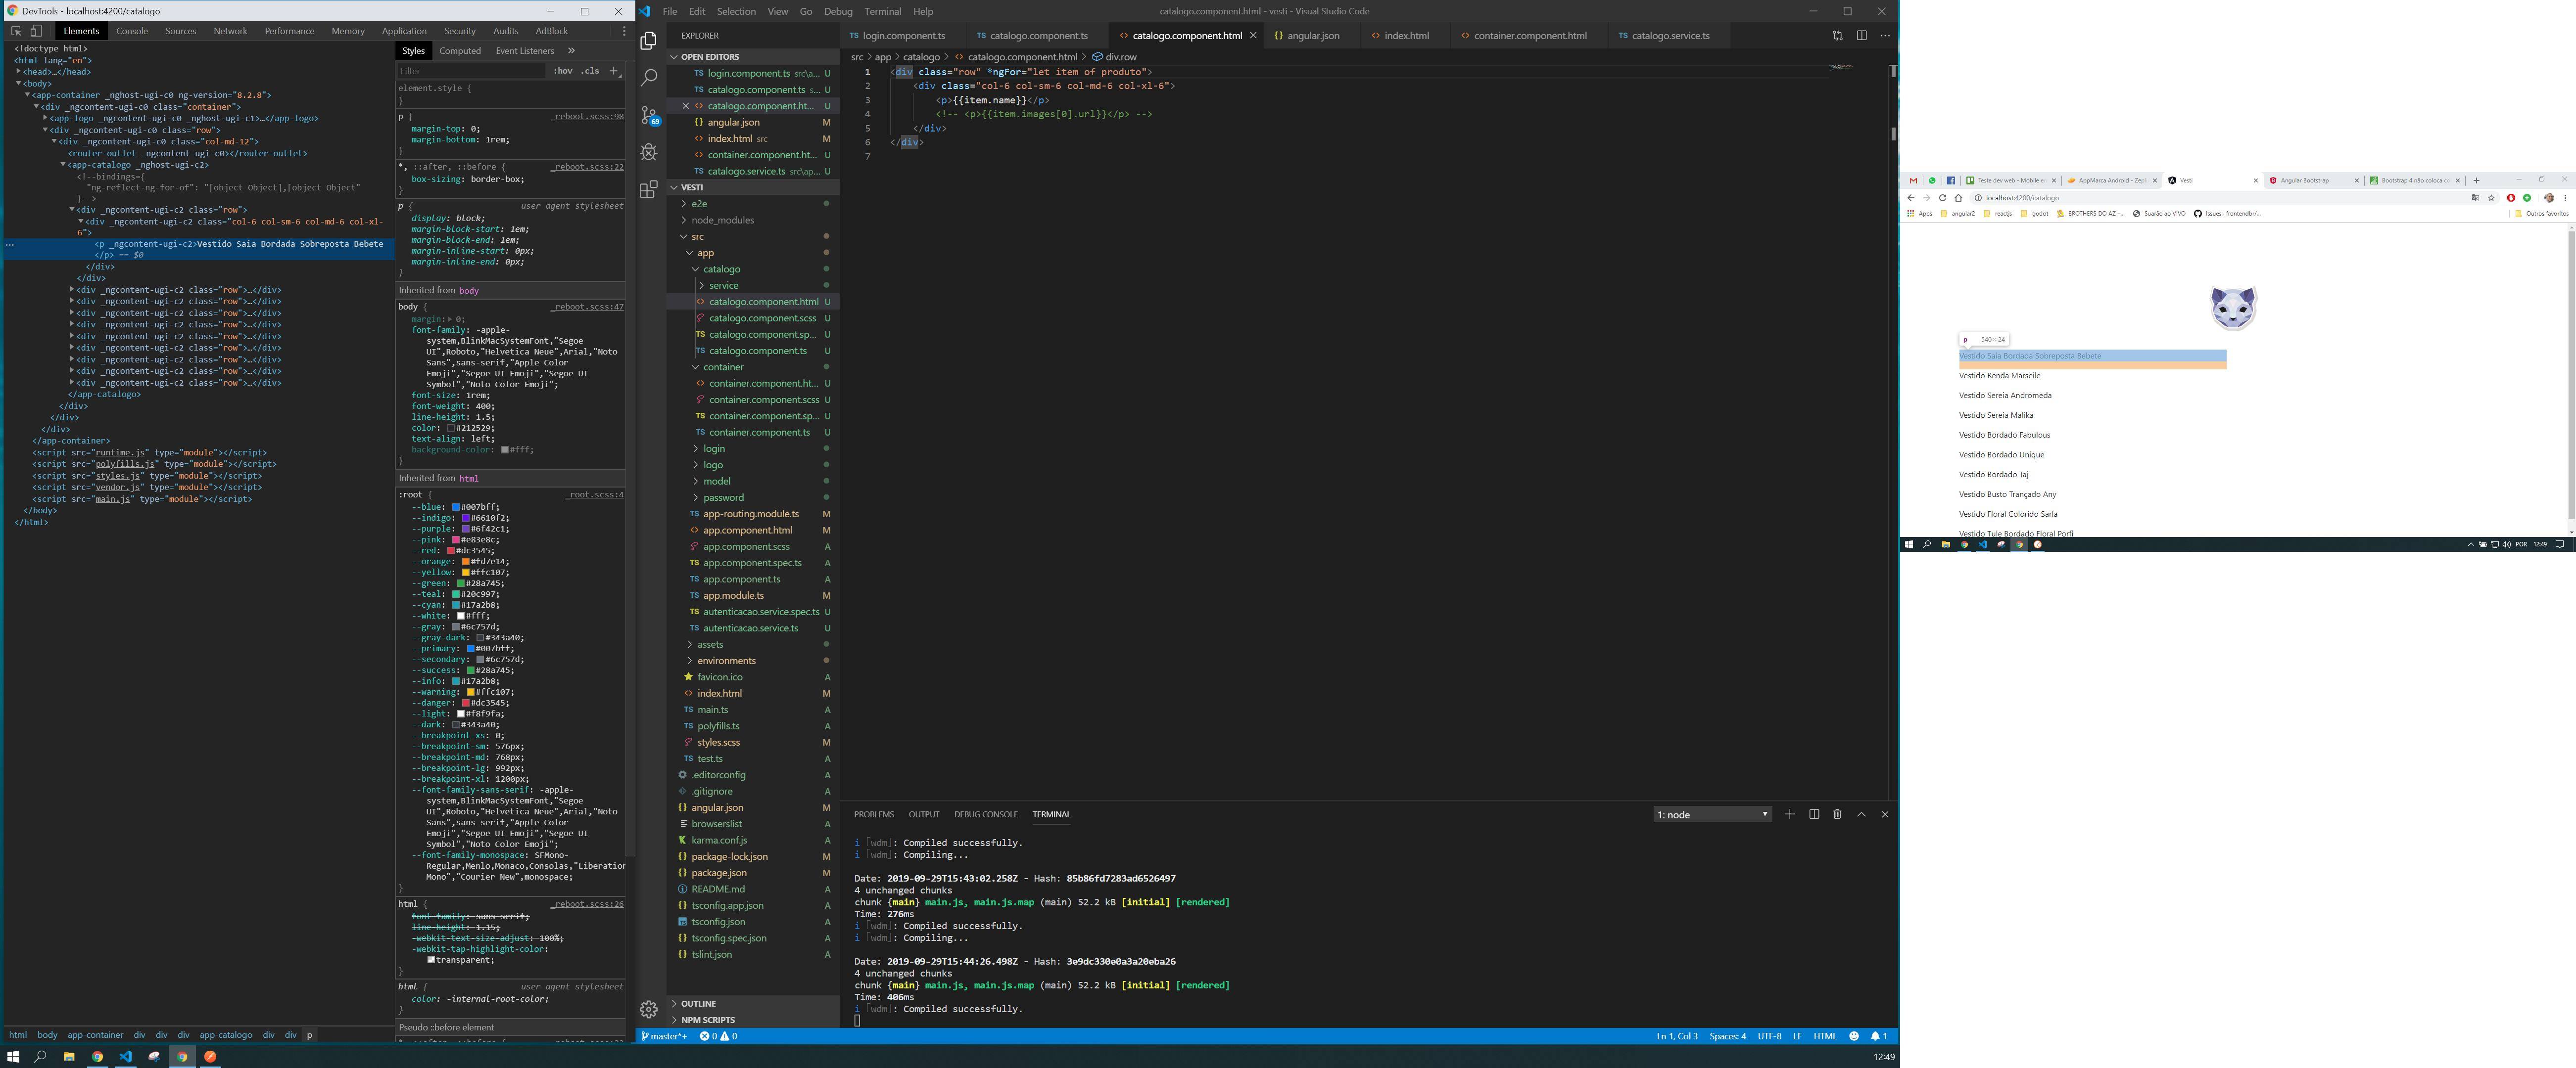Click Spaces: 4 indentation setting
Viewport: 2576px width, 1068px height.
1727,1036
